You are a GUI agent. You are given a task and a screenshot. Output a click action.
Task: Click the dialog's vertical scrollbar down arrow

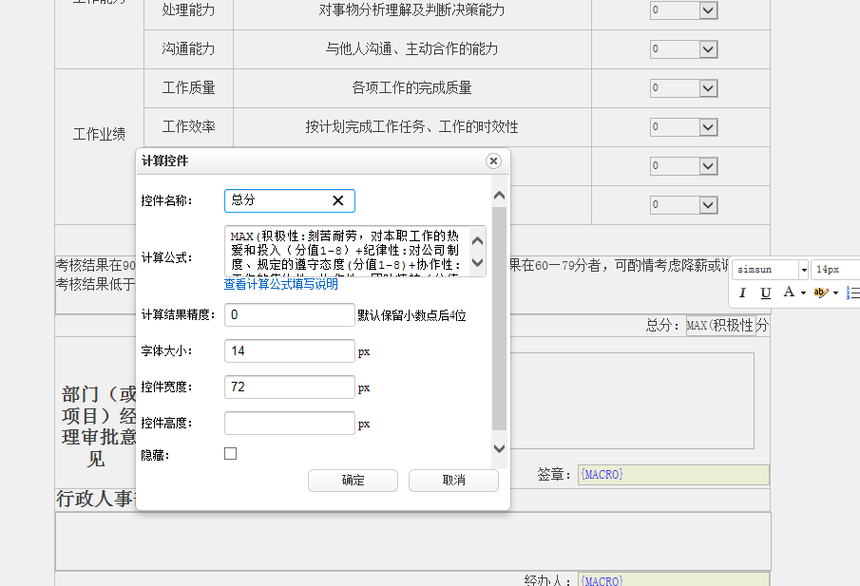pyautogui.click(x=499, y=448)
